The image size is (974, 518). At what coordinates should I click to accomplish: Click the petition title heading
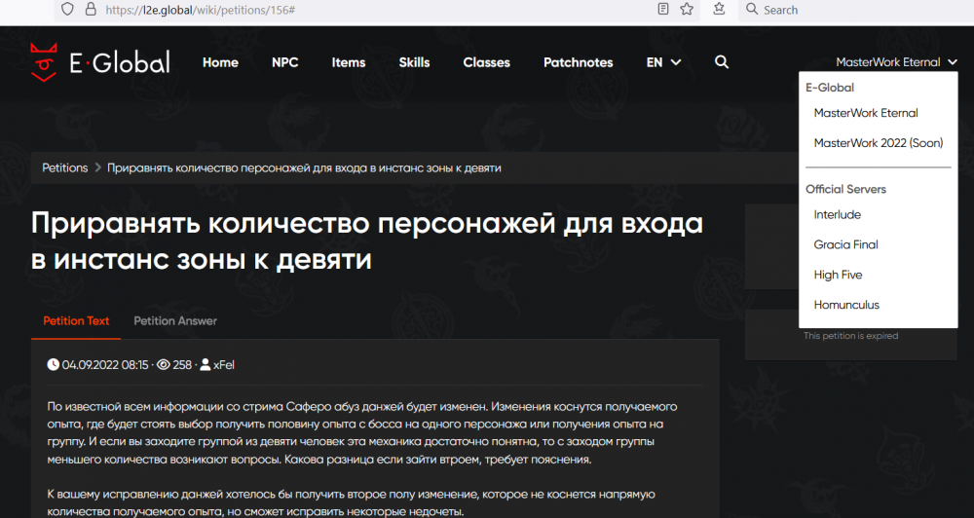coord(367,241)
